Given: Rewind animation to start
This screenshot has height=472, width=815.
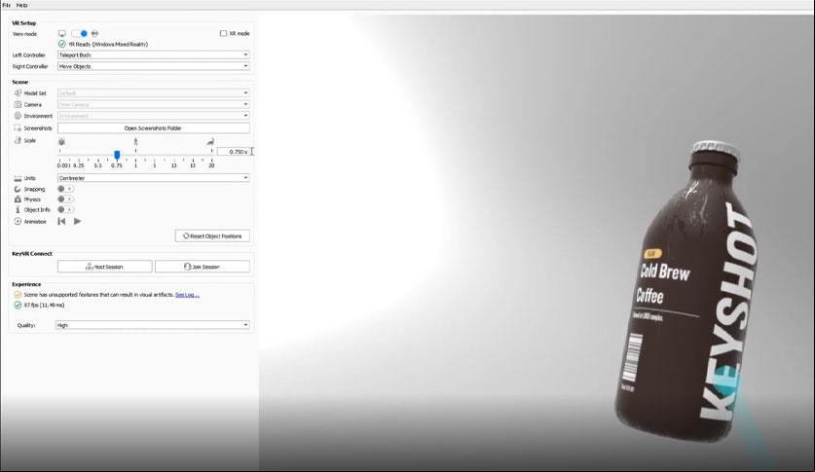Looking at the screenshot, I should click(62, 221).
